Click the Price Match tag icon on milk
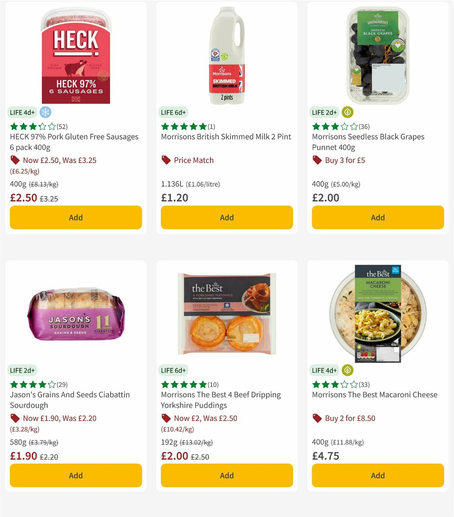This screenshot has height=517, width=454. point(166,160)
